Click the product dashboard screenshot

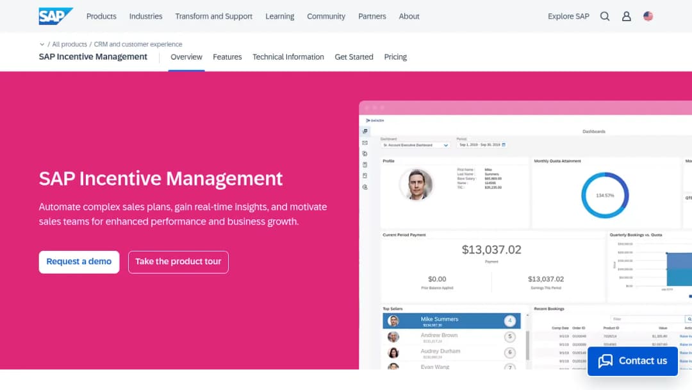pyautogui.click(x=525, y=235)
